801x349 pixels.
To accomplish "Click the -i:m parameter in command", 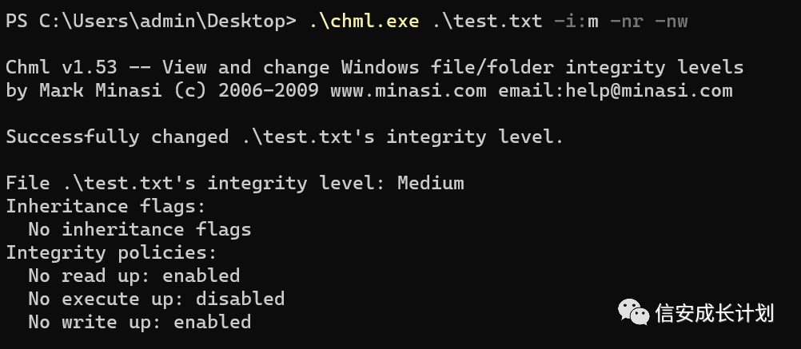I will click(576, 22).
